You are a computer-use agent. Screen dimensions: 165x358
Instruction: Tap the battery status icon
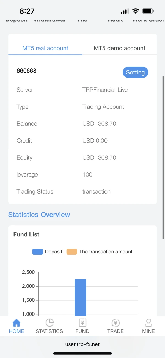click(148, 11)
